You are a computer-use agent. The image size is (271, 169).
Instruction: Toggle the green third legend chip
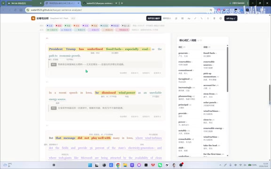(68, 25)
